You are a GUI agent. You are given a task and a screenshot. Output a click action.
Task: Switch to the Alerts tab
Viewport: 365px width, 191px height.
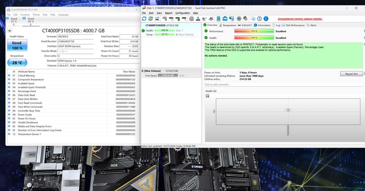(311, 25)
